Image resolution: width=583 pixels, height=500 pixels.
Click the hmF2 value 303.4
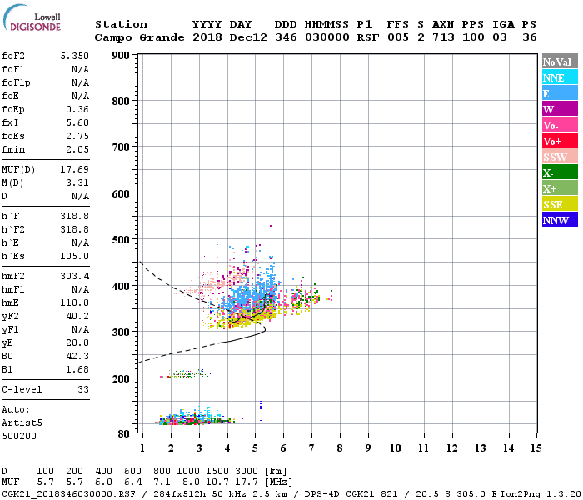pyautogui.click(x=75, y=276)
